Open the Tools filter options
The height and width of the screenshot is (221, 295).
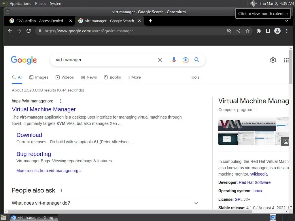tap(194, 77)
